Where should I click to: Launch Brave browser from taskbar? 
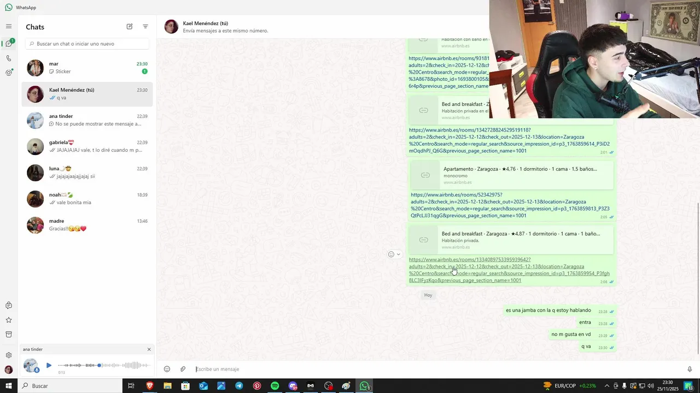[x=149, y=386]
